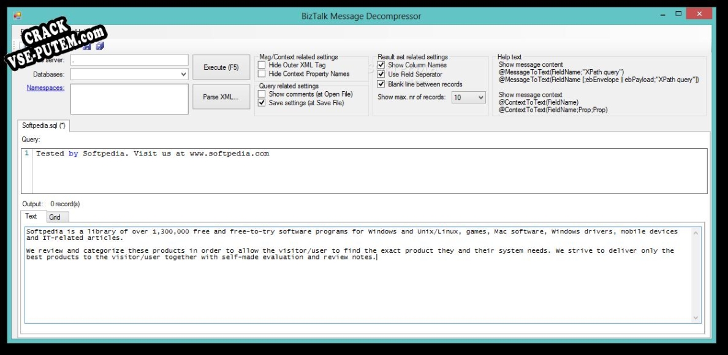The width and height of the screenshot is (728, 355).
Task: Enable Hide Context Property Names checkbox
Action: coord(262,73)
